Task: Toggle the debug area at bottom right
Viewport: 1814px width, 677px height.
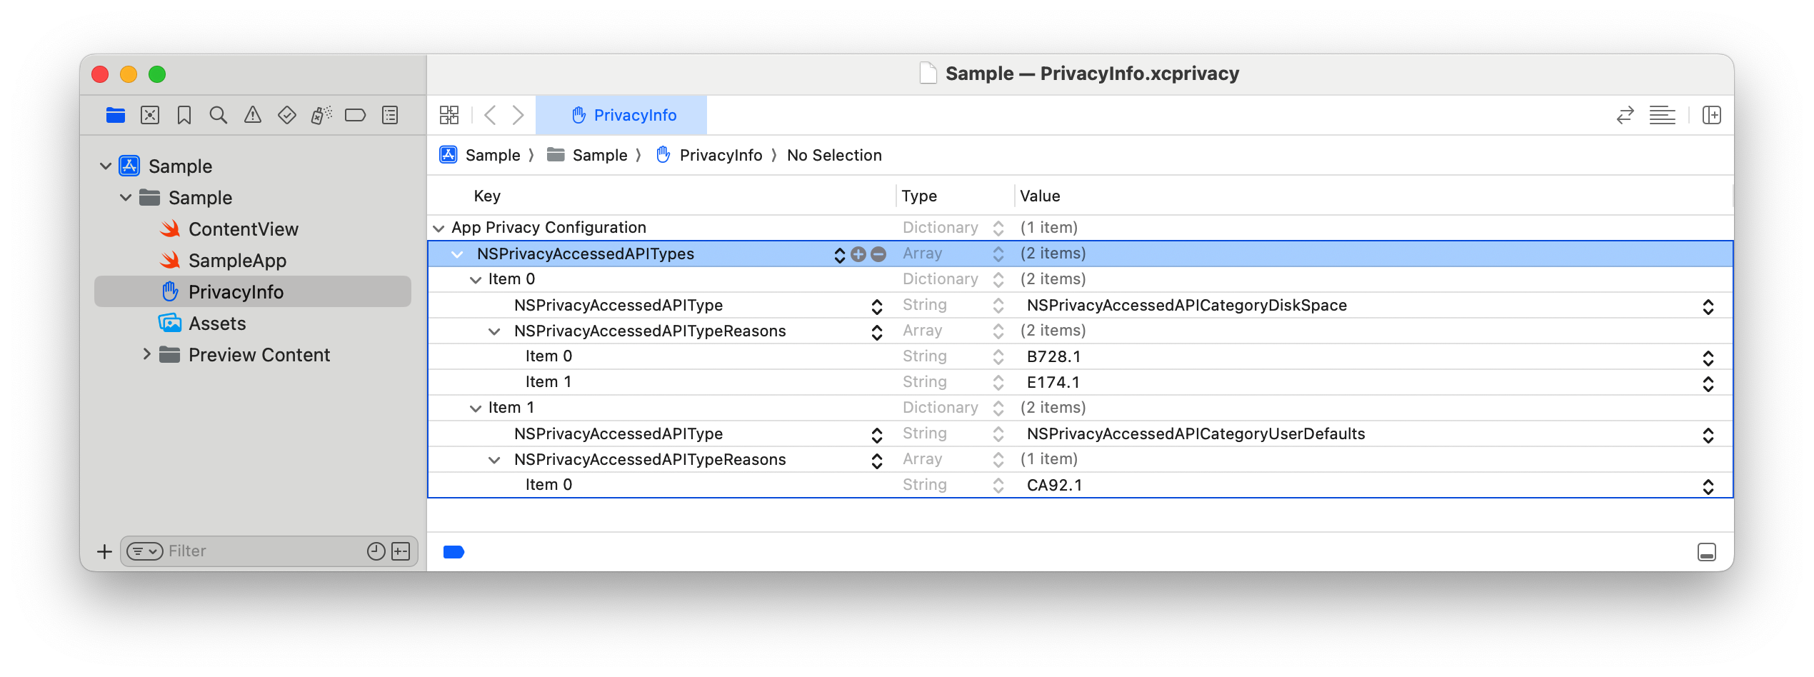Action: point(1707,552)
